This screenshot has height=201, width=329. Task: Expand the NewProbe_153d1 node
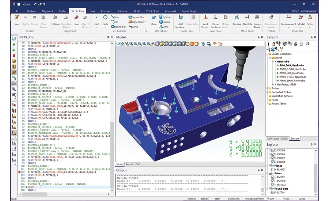(273, 84)
